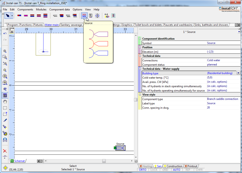
Task: Click the Source component toolbar icon
Action: [x=84, y=16]
